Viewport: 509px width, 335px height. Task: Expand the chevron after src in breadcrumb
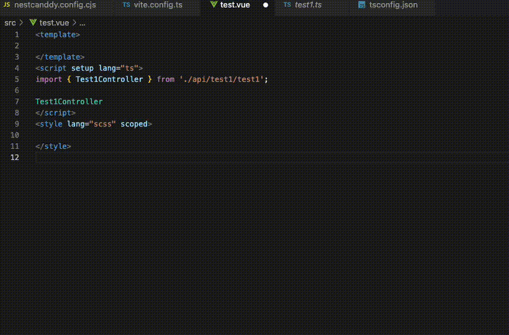click(22, 23)
